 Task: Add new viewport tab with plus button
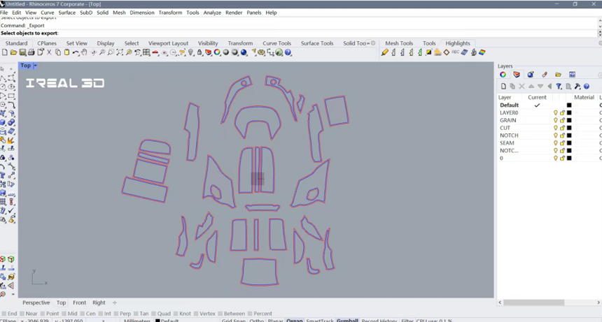(114, 302)
